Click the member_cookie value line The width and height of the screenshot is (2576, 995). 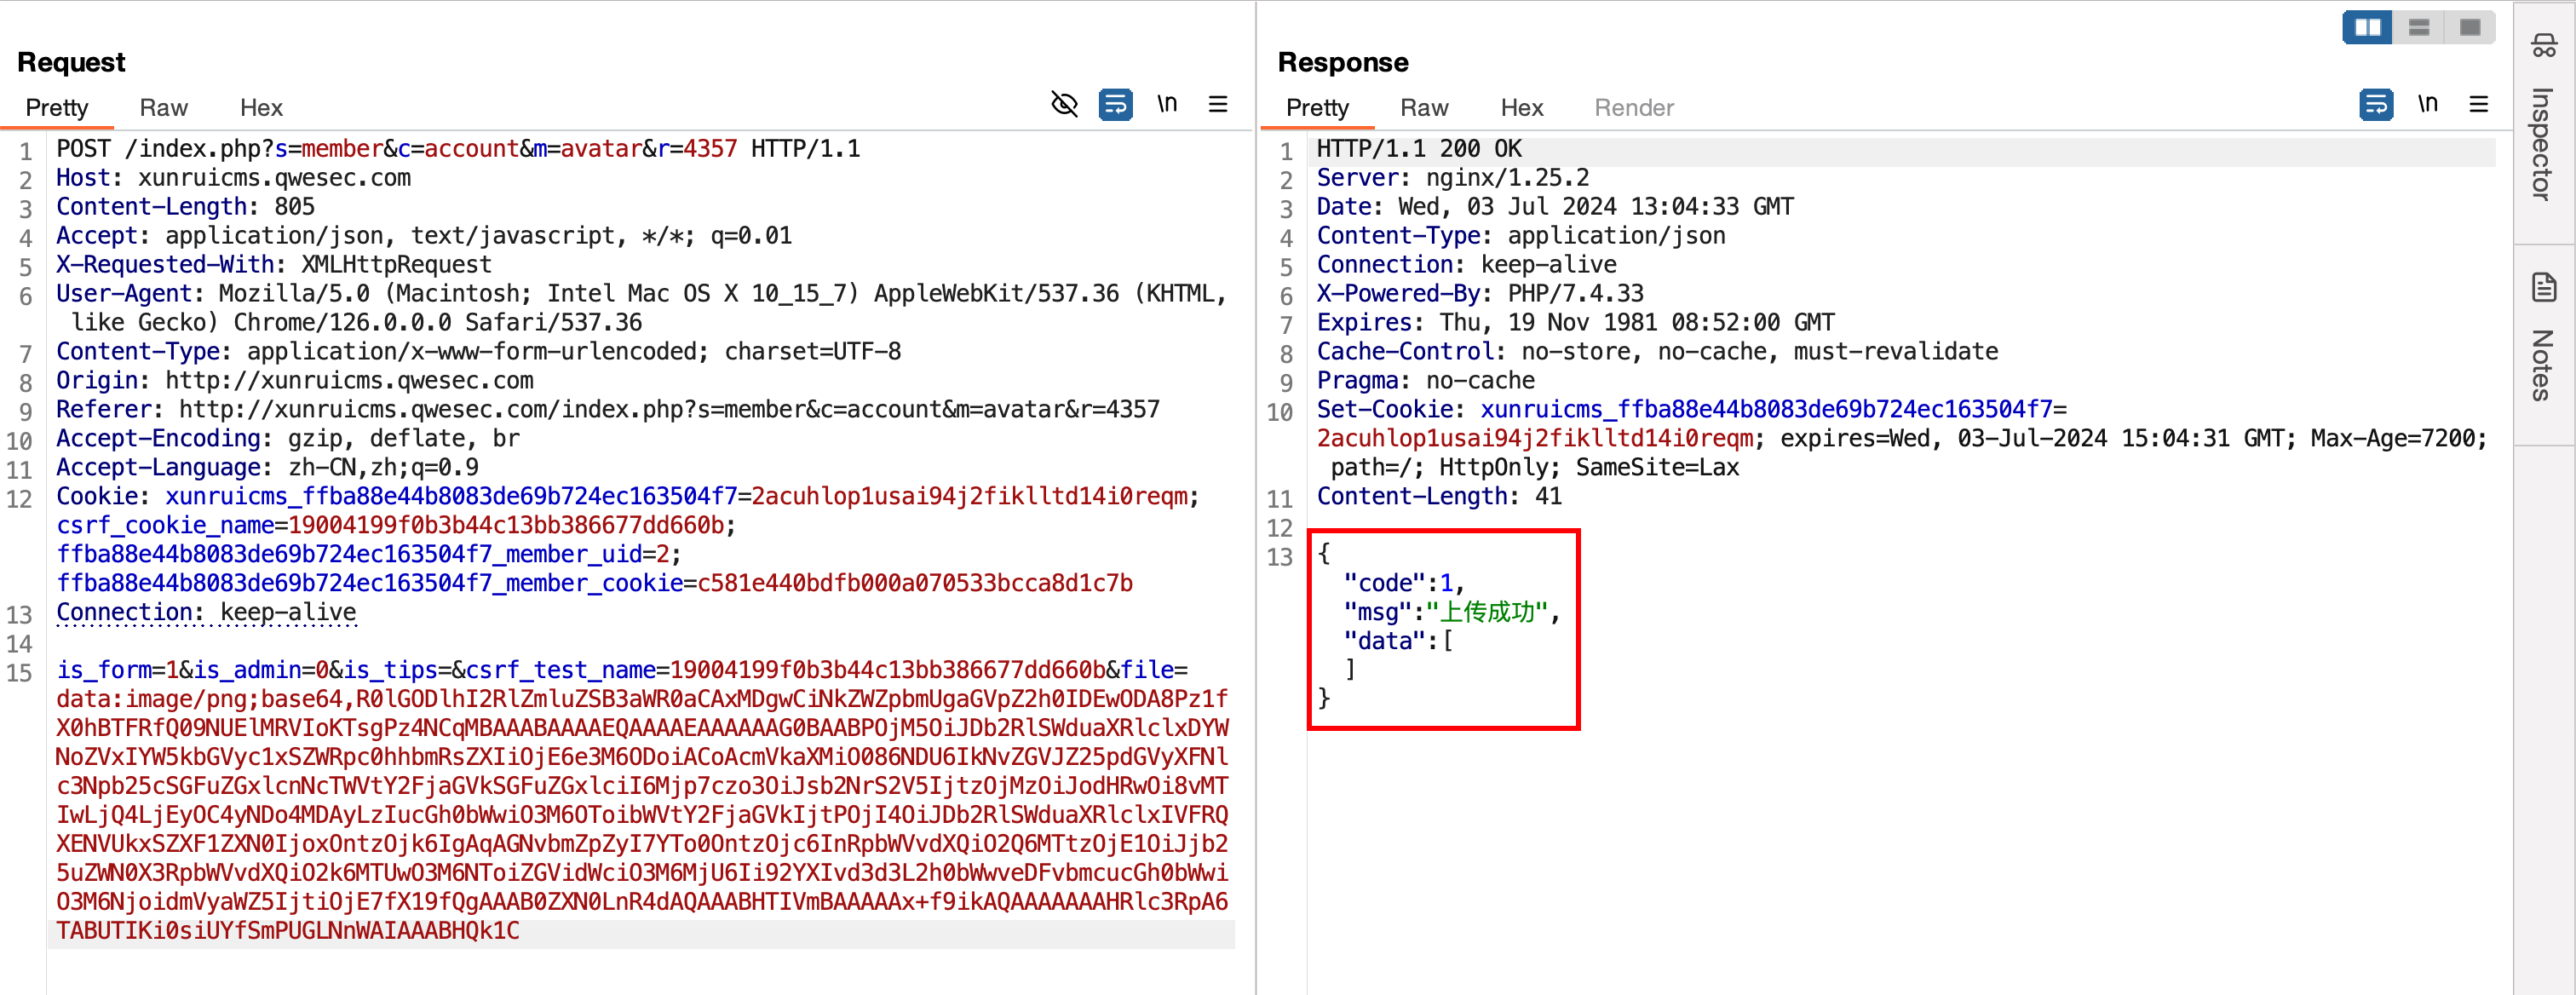pyautogui.click(x=594, y=584)
